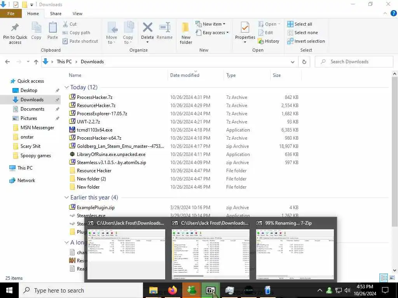Select LibraryOfRuina.exe.unpacked.exe file
The height and width of the screenshot is (298, 398).
(x=111, y=154)
